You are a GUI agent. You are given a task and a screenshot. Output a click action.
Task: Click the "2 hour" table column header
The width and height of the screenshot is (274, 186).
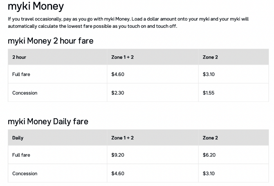click(19, 57)
